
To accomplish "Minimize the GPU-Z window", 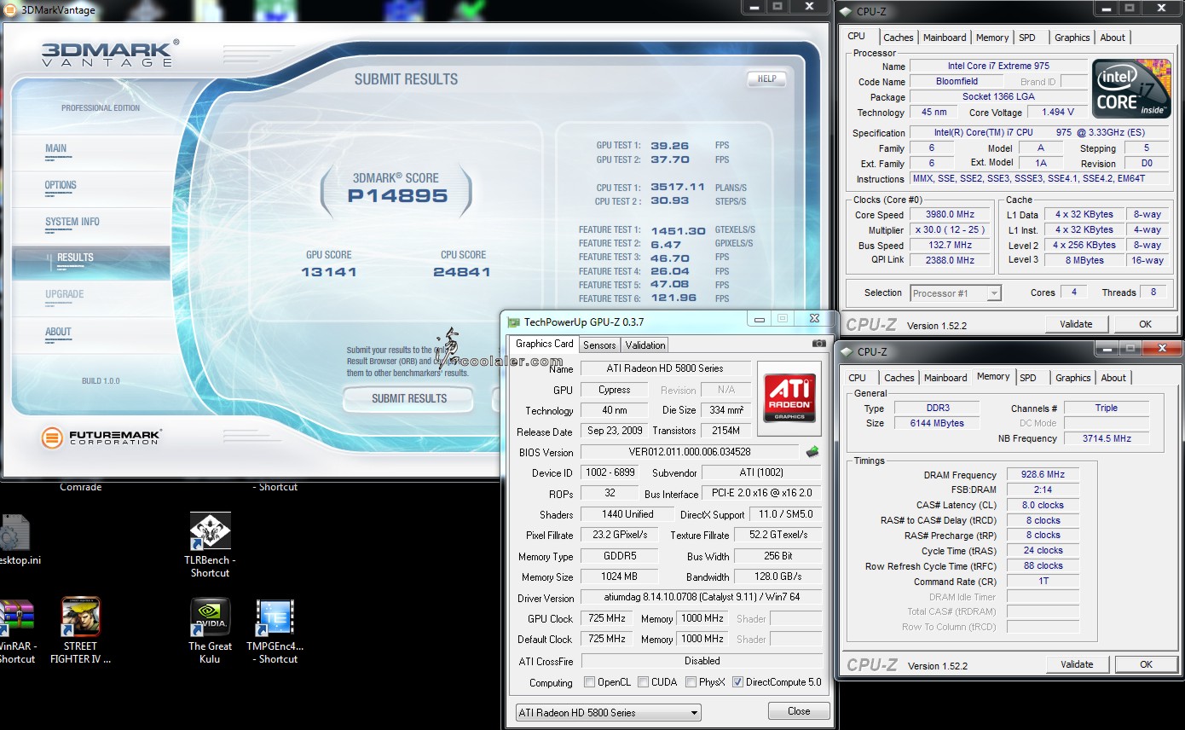I will [x=758, y=319].
